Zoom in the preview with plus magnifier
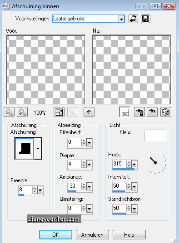Image resolution: width=179 pixels, height=243 pixels. (22, 112)
